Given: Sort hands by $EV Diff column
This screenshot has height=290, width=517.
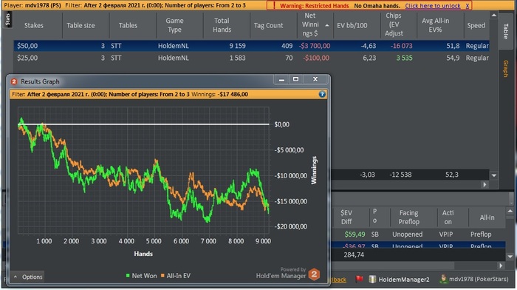Looking at the screenshot, I should (x=346, y=217).
